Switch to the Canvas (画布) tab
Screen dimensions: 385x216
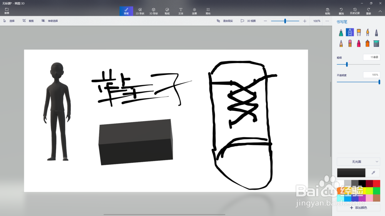tap(208, 11)
